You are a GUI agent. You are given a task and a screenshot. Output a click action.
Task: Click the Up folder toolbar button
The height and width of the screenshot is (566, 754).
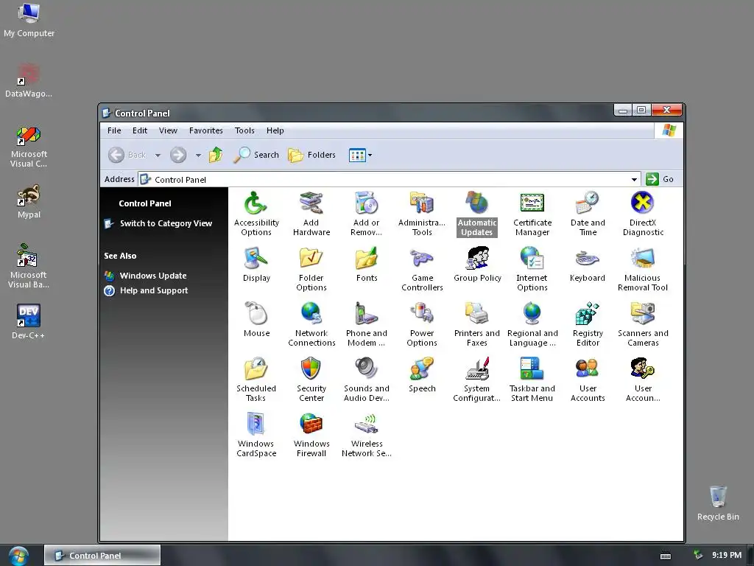[x=216, y=155]
